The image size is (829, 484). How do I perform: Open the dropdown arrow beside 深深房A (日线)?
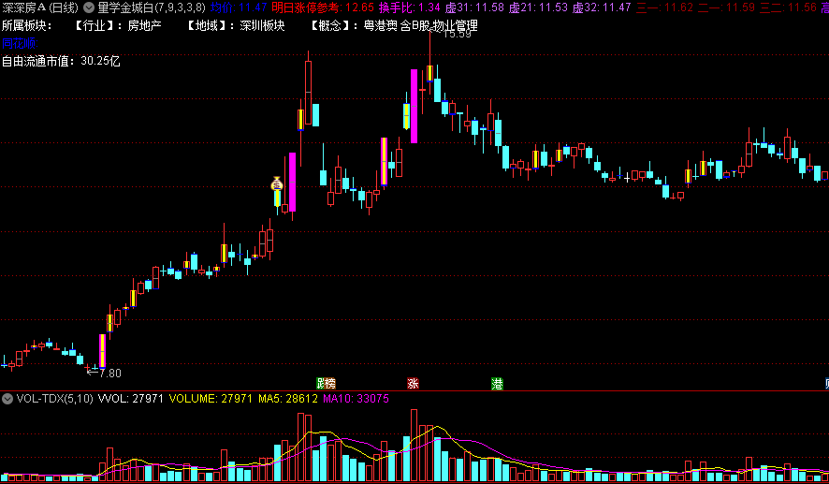89,7
